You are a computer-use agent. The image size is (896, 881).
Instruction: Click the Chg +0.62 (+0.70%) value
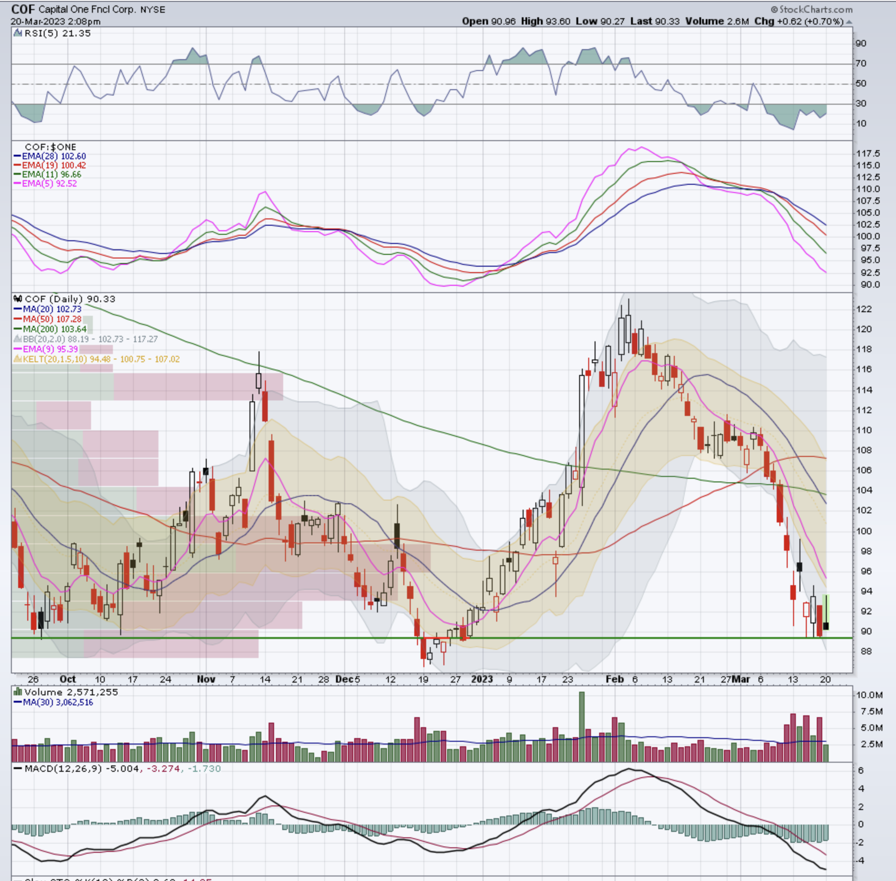pos(799,21)
